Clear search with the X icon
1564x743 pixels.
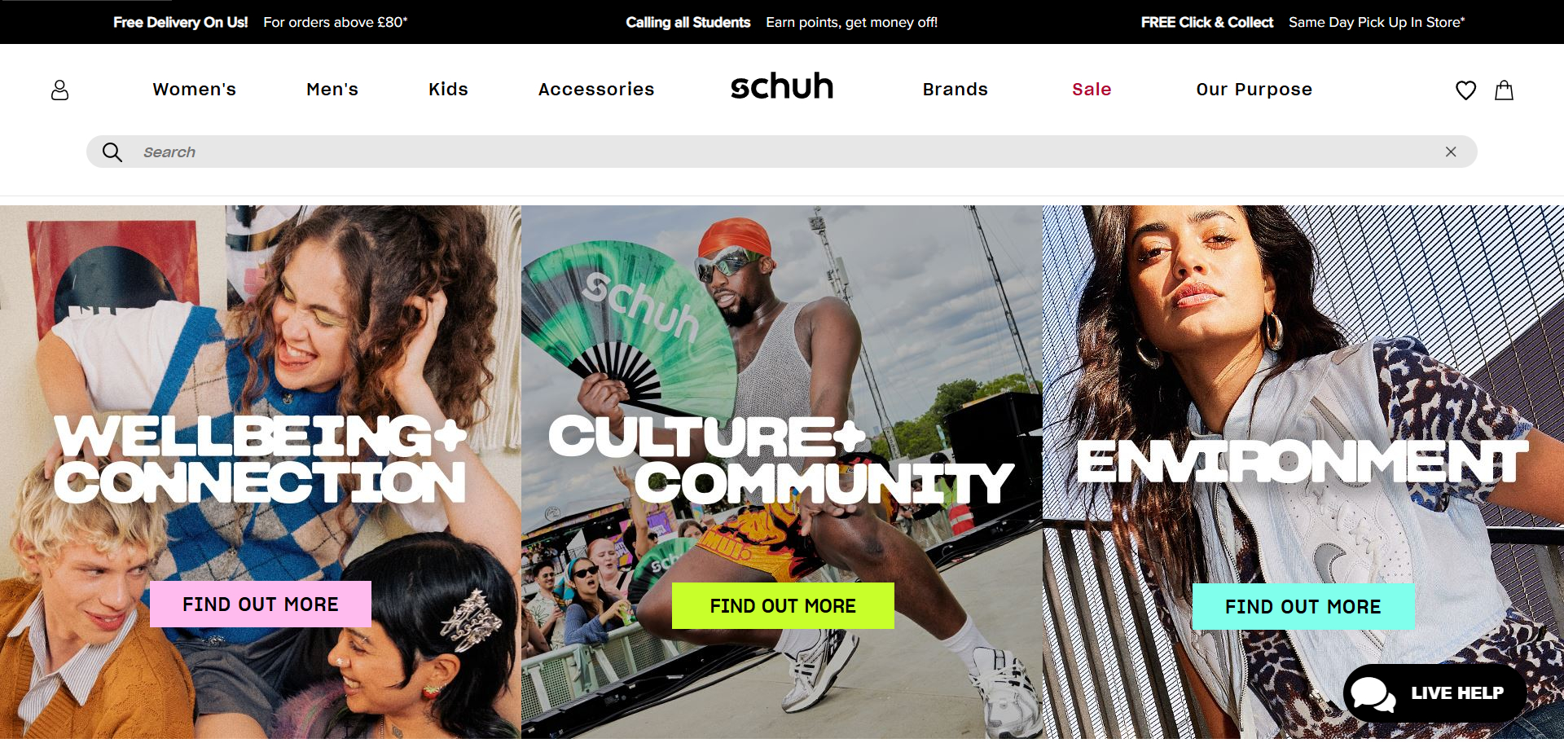(x=1451, y=152)
